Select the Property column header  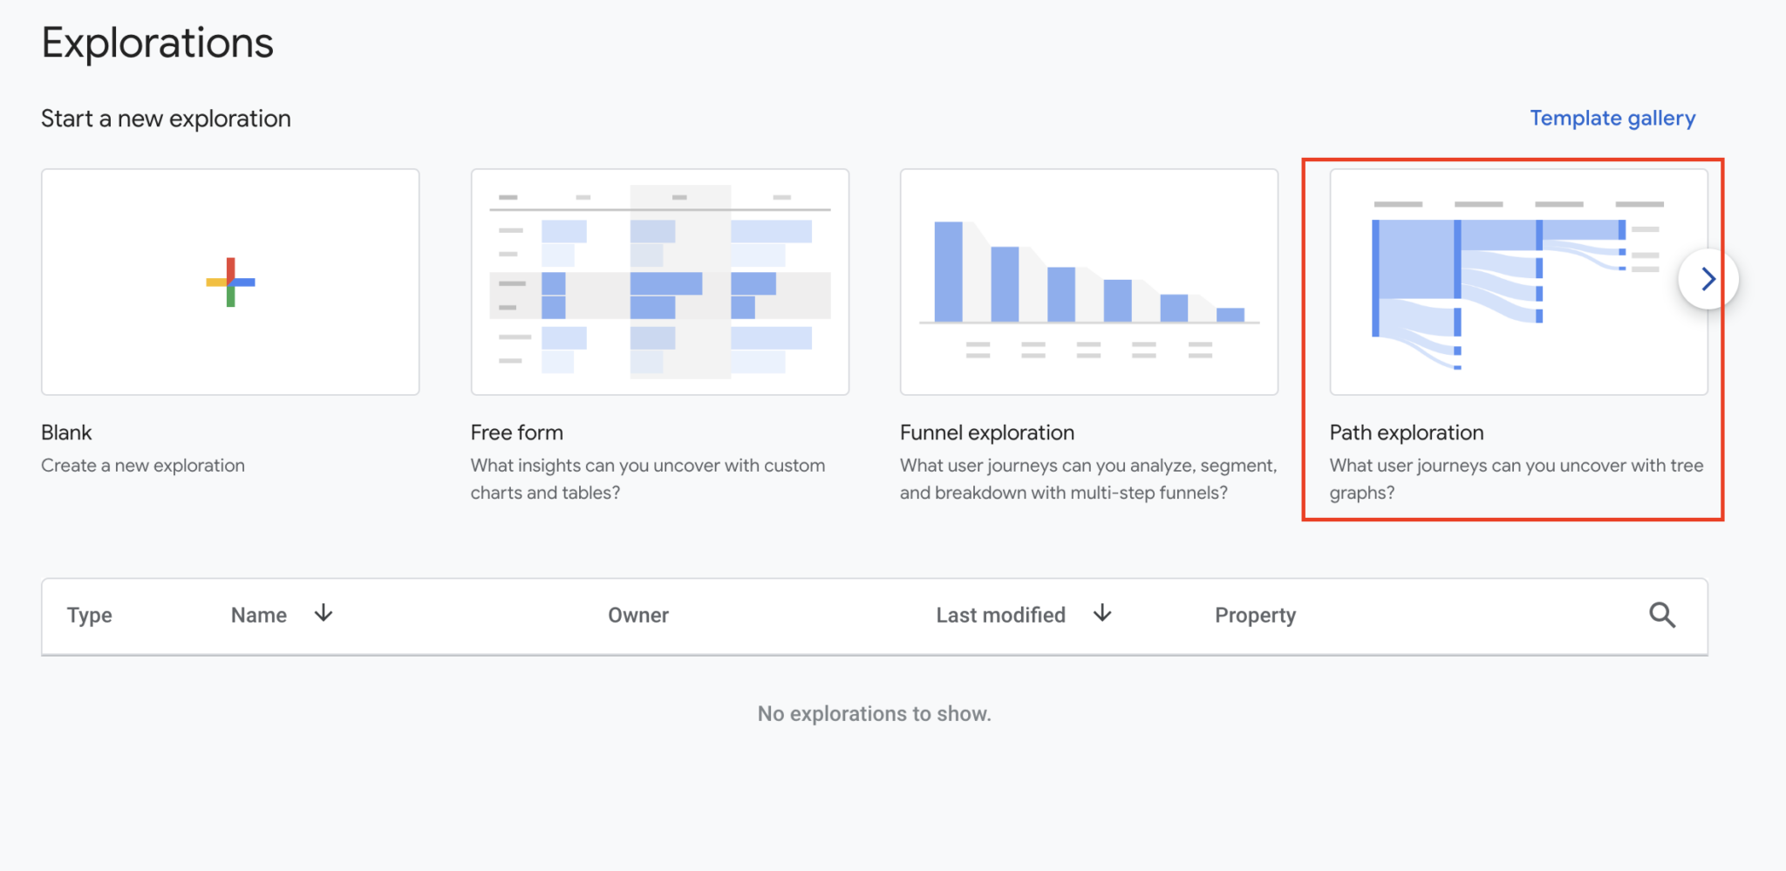pyautogui.click(x=1255, y=614)
